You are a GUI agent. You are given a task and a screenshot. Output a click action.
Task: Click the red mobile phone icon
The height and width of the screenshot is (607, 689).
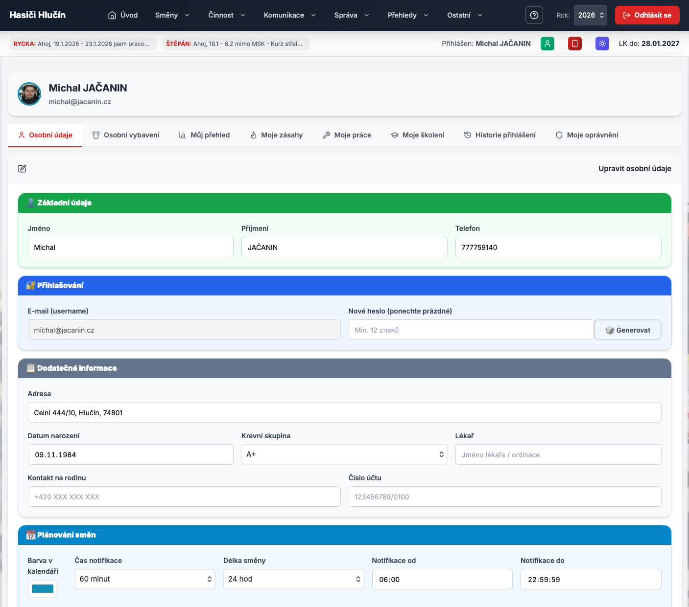(574, 44)
